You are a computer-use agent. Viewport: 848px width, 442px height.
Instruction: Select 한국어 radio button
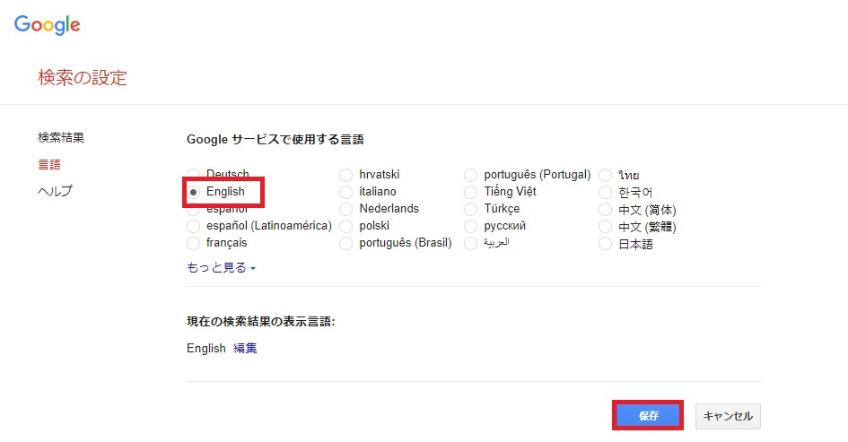tap(606, 193)
